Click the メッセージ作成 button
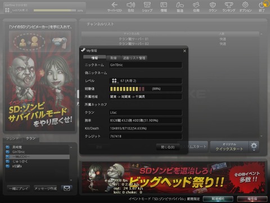 point(46,188)
